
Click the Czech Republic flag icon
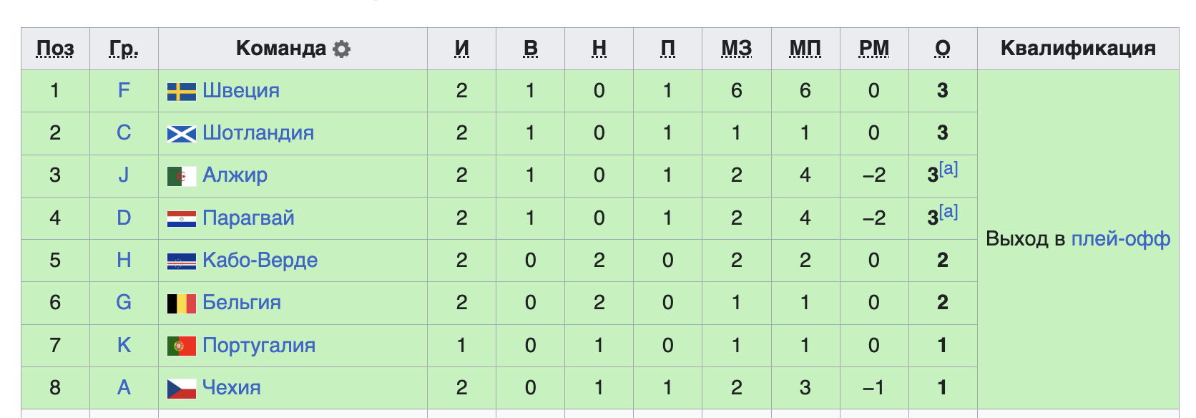[182, 389]
